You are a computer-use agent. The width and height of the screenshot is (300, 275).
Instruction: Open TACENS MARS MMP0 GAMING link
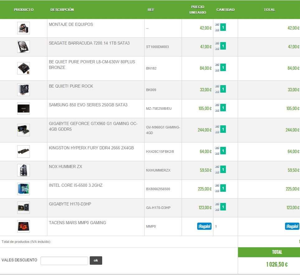[x=78, y=223]
